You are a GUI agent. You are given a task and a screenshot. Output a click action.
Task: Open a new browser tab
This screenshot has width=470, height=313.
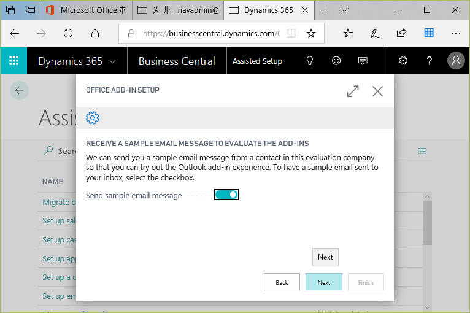click(x=325, y=10)
